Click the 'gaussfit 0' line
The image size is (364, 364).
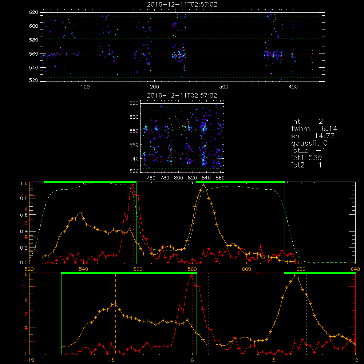click(x=309, y=143)
